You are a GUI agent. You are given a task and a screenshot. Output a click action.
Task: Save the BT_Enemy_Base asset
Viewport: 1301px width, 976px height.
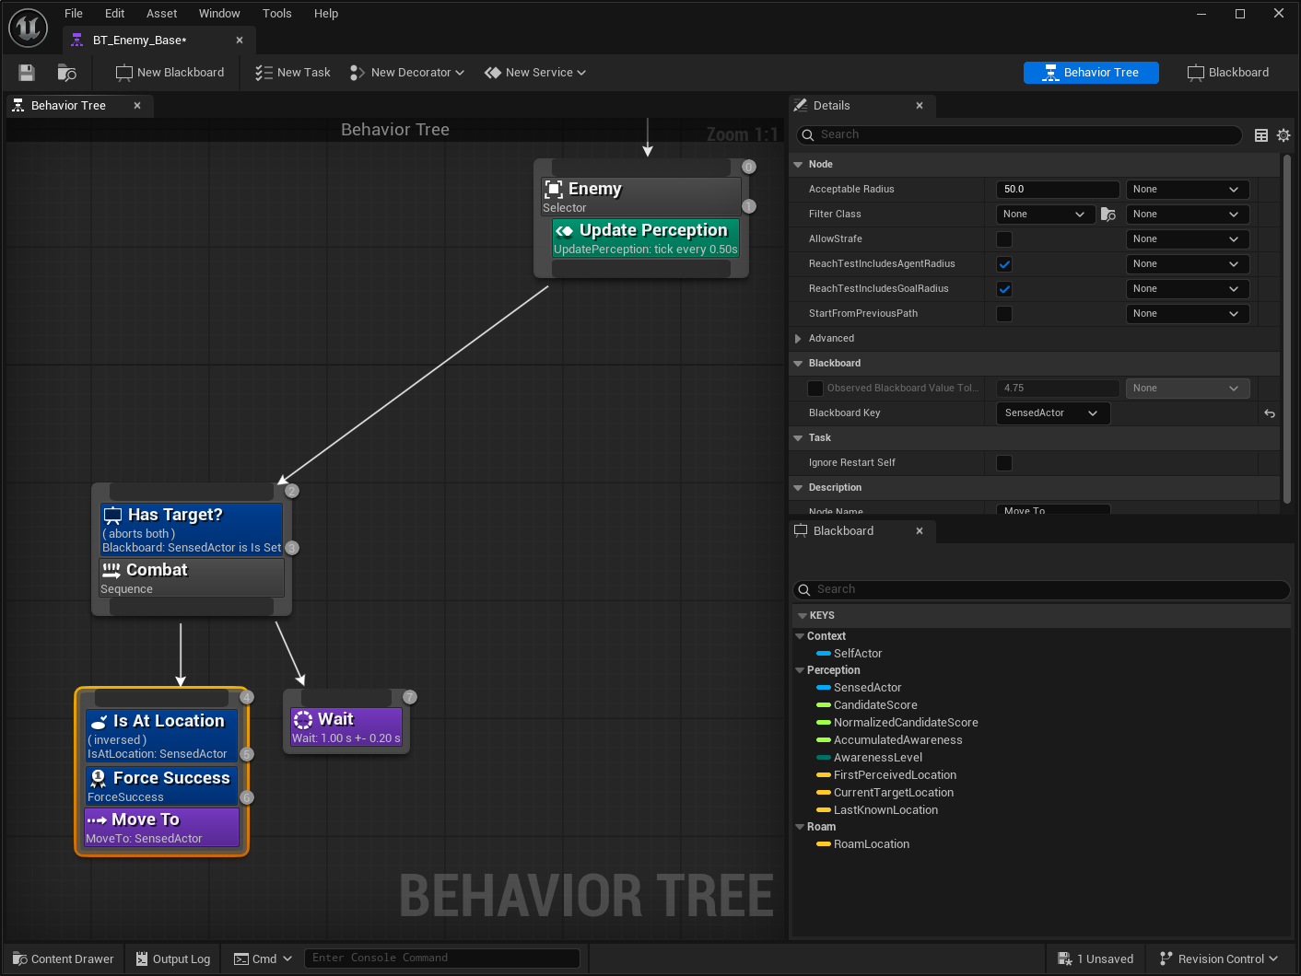point(26,72)
